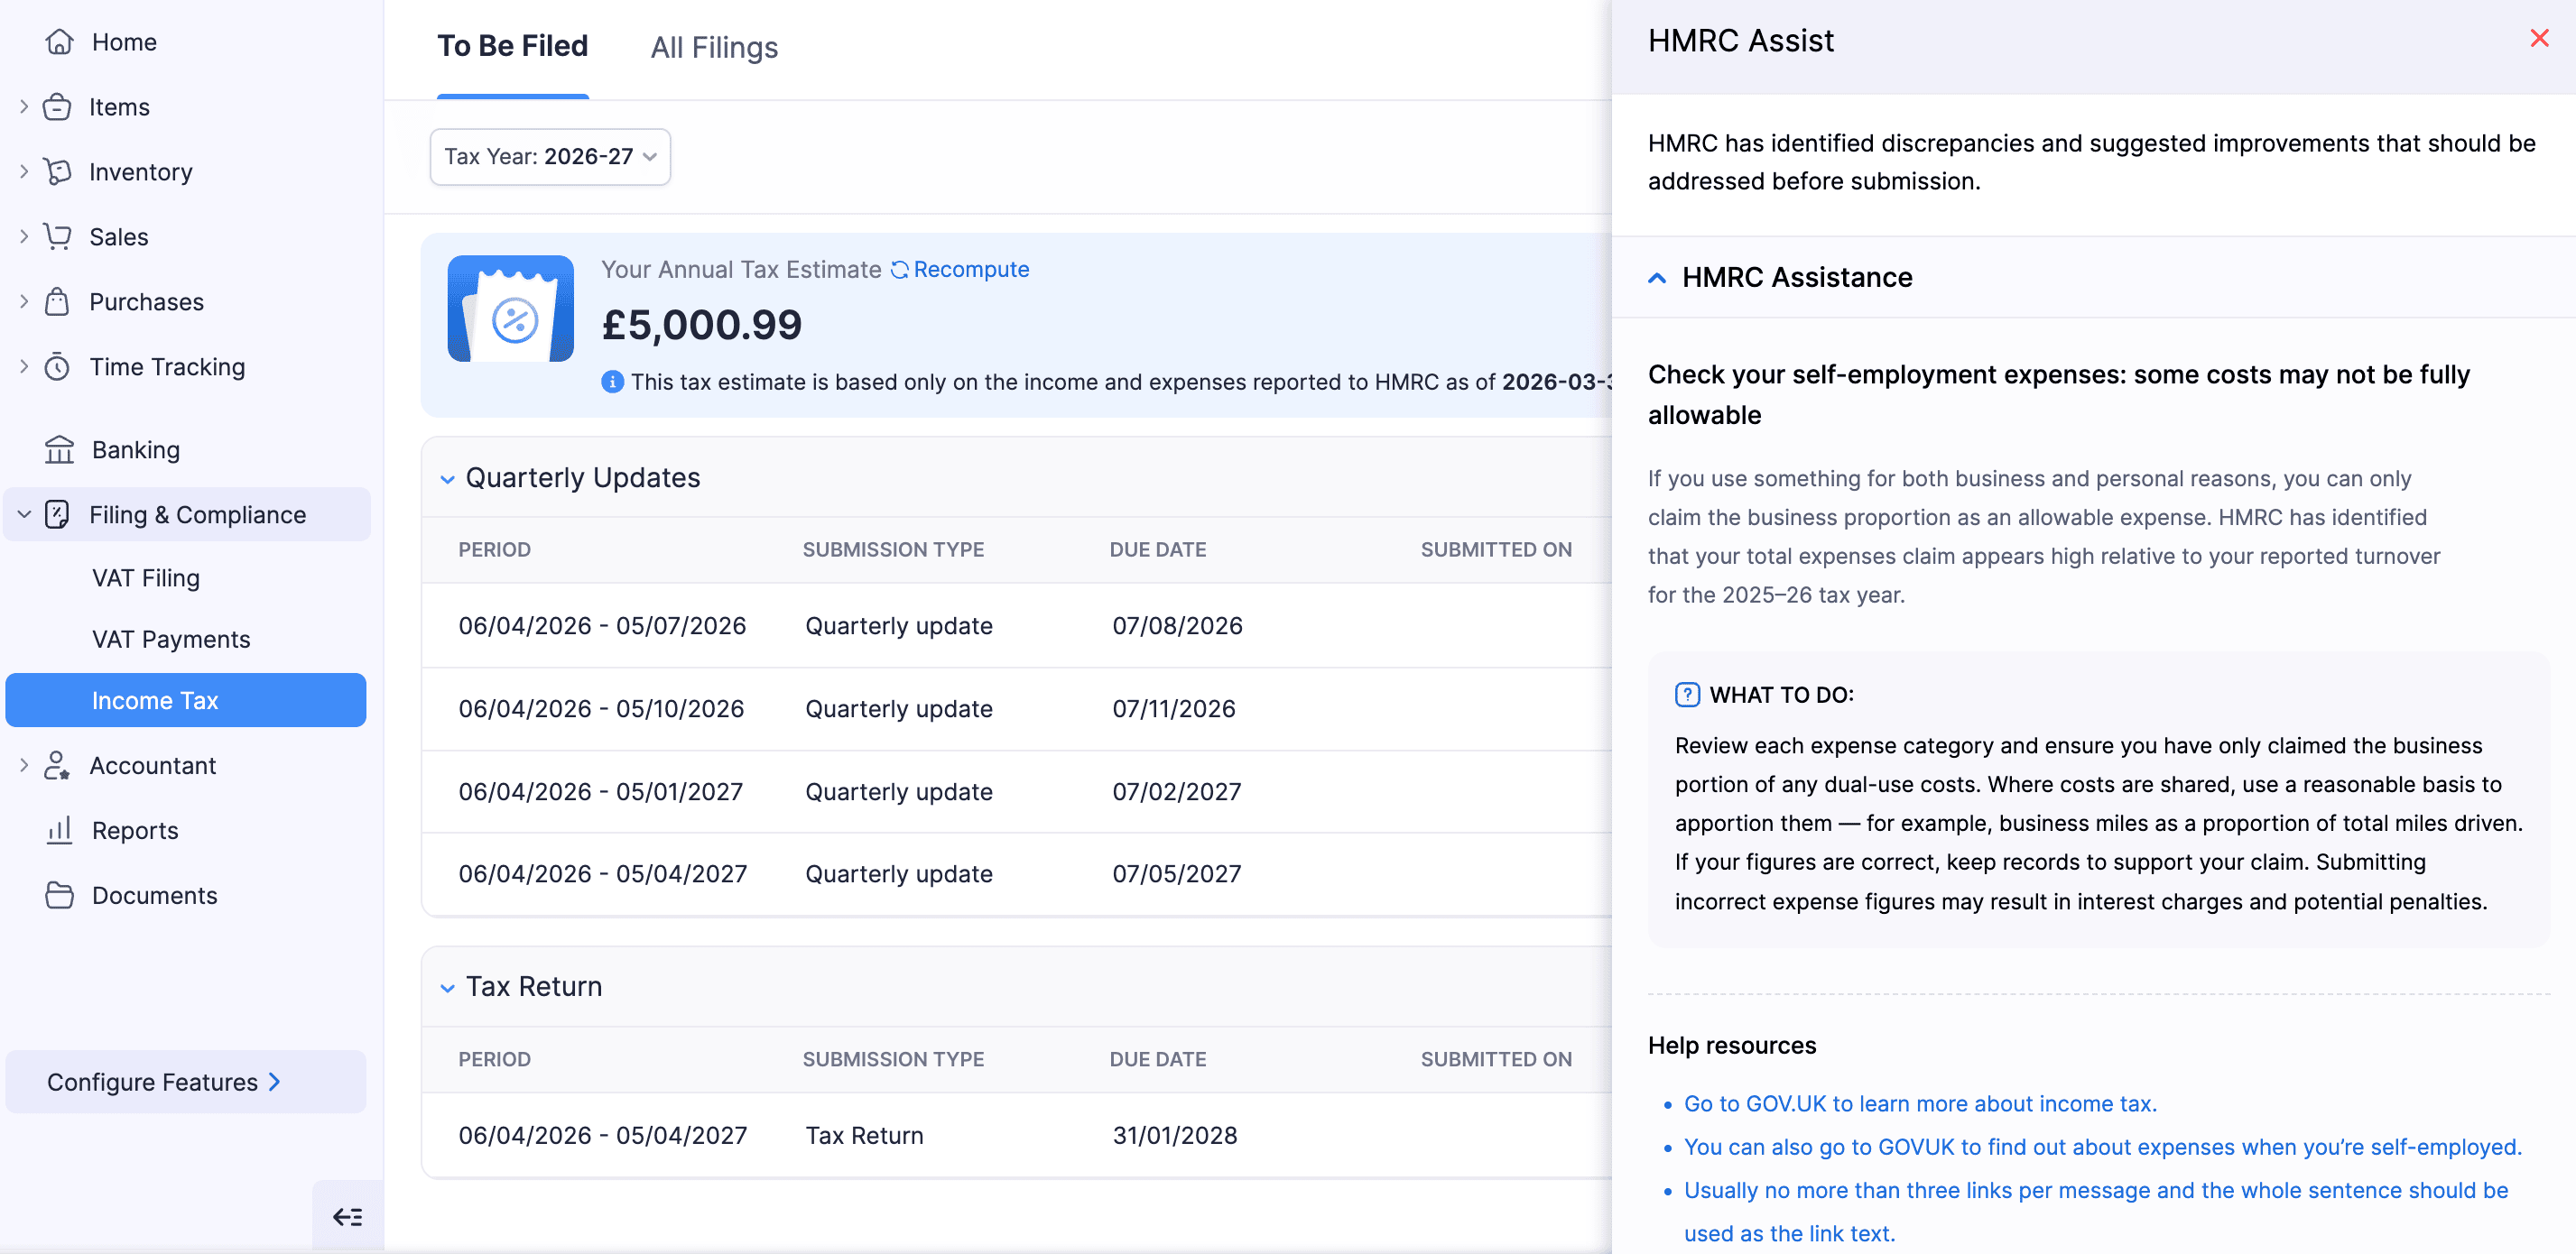
Task: Collapse the Tax Return section
Action: [x=447, y=988]
